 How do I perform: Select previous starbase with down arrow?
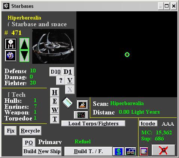24,56
